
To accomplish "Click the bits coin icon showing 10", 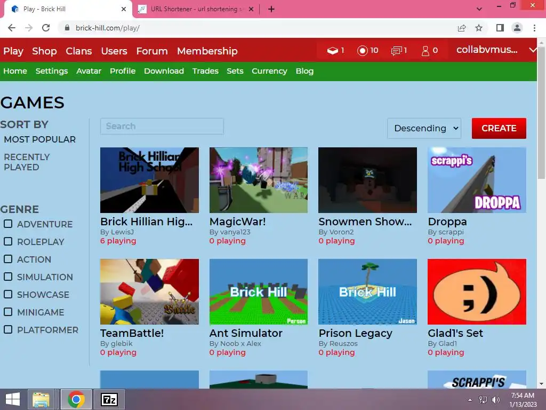I will click(x=362, y=51).
